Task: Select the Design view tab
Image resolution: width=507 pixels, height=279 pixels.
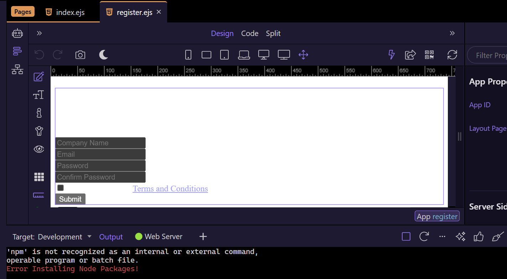Action: coord(222,33)
